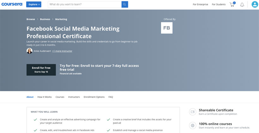Open the shopping cart

pyautogui.click(x=232, y=4)
